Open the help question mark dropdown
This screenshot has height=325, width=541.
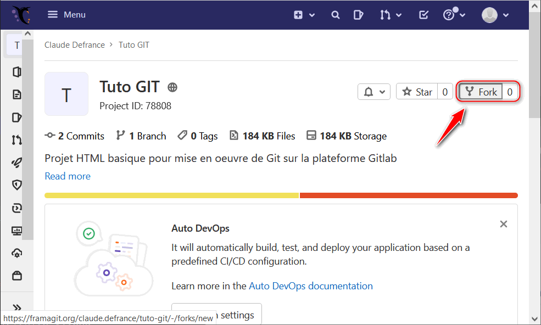[454, 15]
